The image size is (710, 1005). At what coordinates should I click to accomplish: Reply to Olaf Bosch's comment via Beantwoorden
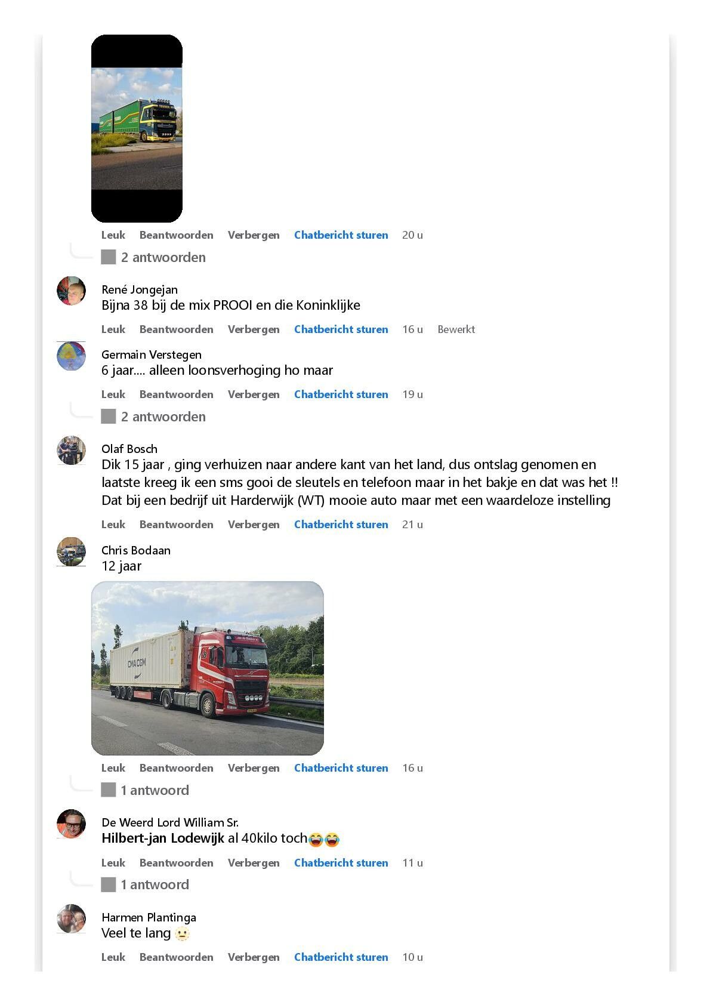[x=176, y=525]
